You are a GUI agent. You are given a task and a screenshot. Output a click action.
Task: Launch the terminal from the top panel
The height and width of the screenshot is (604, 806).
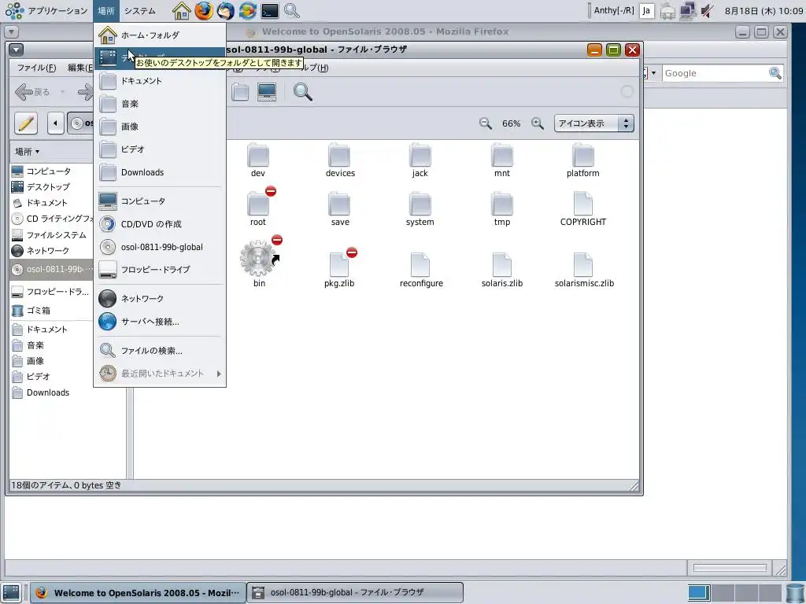(x=269, y=10)
